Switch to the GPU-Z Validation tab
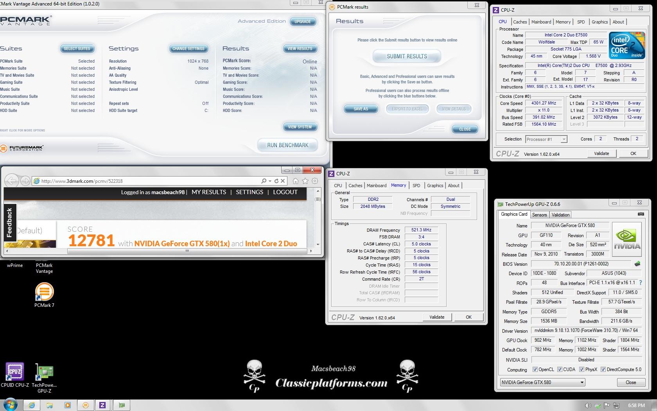The image size is (657, 411). (x=560, y=215)
